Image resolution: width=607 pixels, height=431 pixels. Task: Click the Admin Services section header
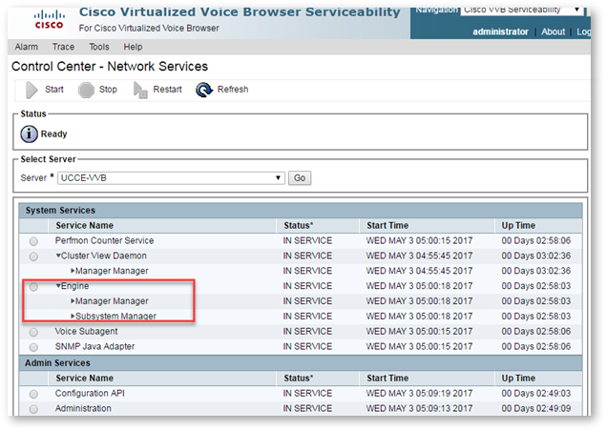(x=301, y=363)
